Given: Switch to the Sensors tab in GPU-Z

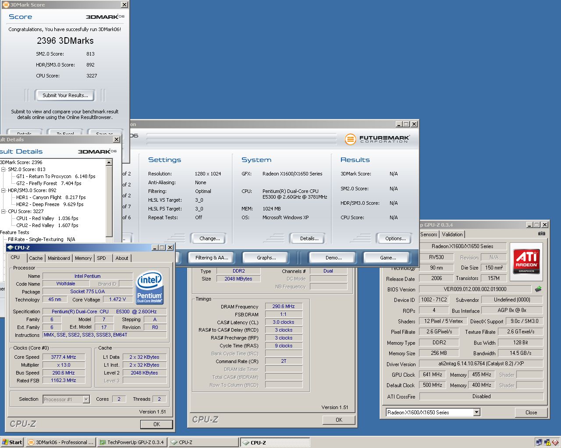Looking at the screenshot, I should point(429,234).
